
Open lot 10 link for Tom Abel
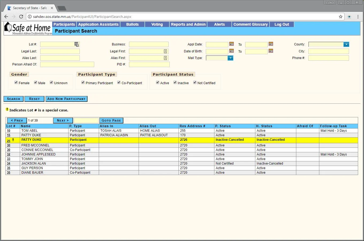9,131
